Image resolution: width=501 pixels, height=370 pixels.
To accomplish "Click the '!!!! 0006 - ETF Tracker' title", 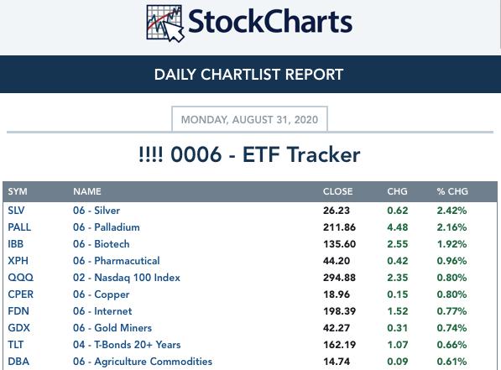I will point(249,154).
